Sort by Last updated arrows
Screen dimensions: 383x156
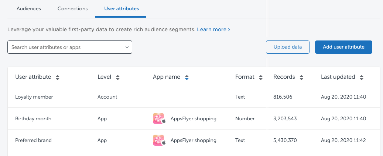tap(361, 77)
